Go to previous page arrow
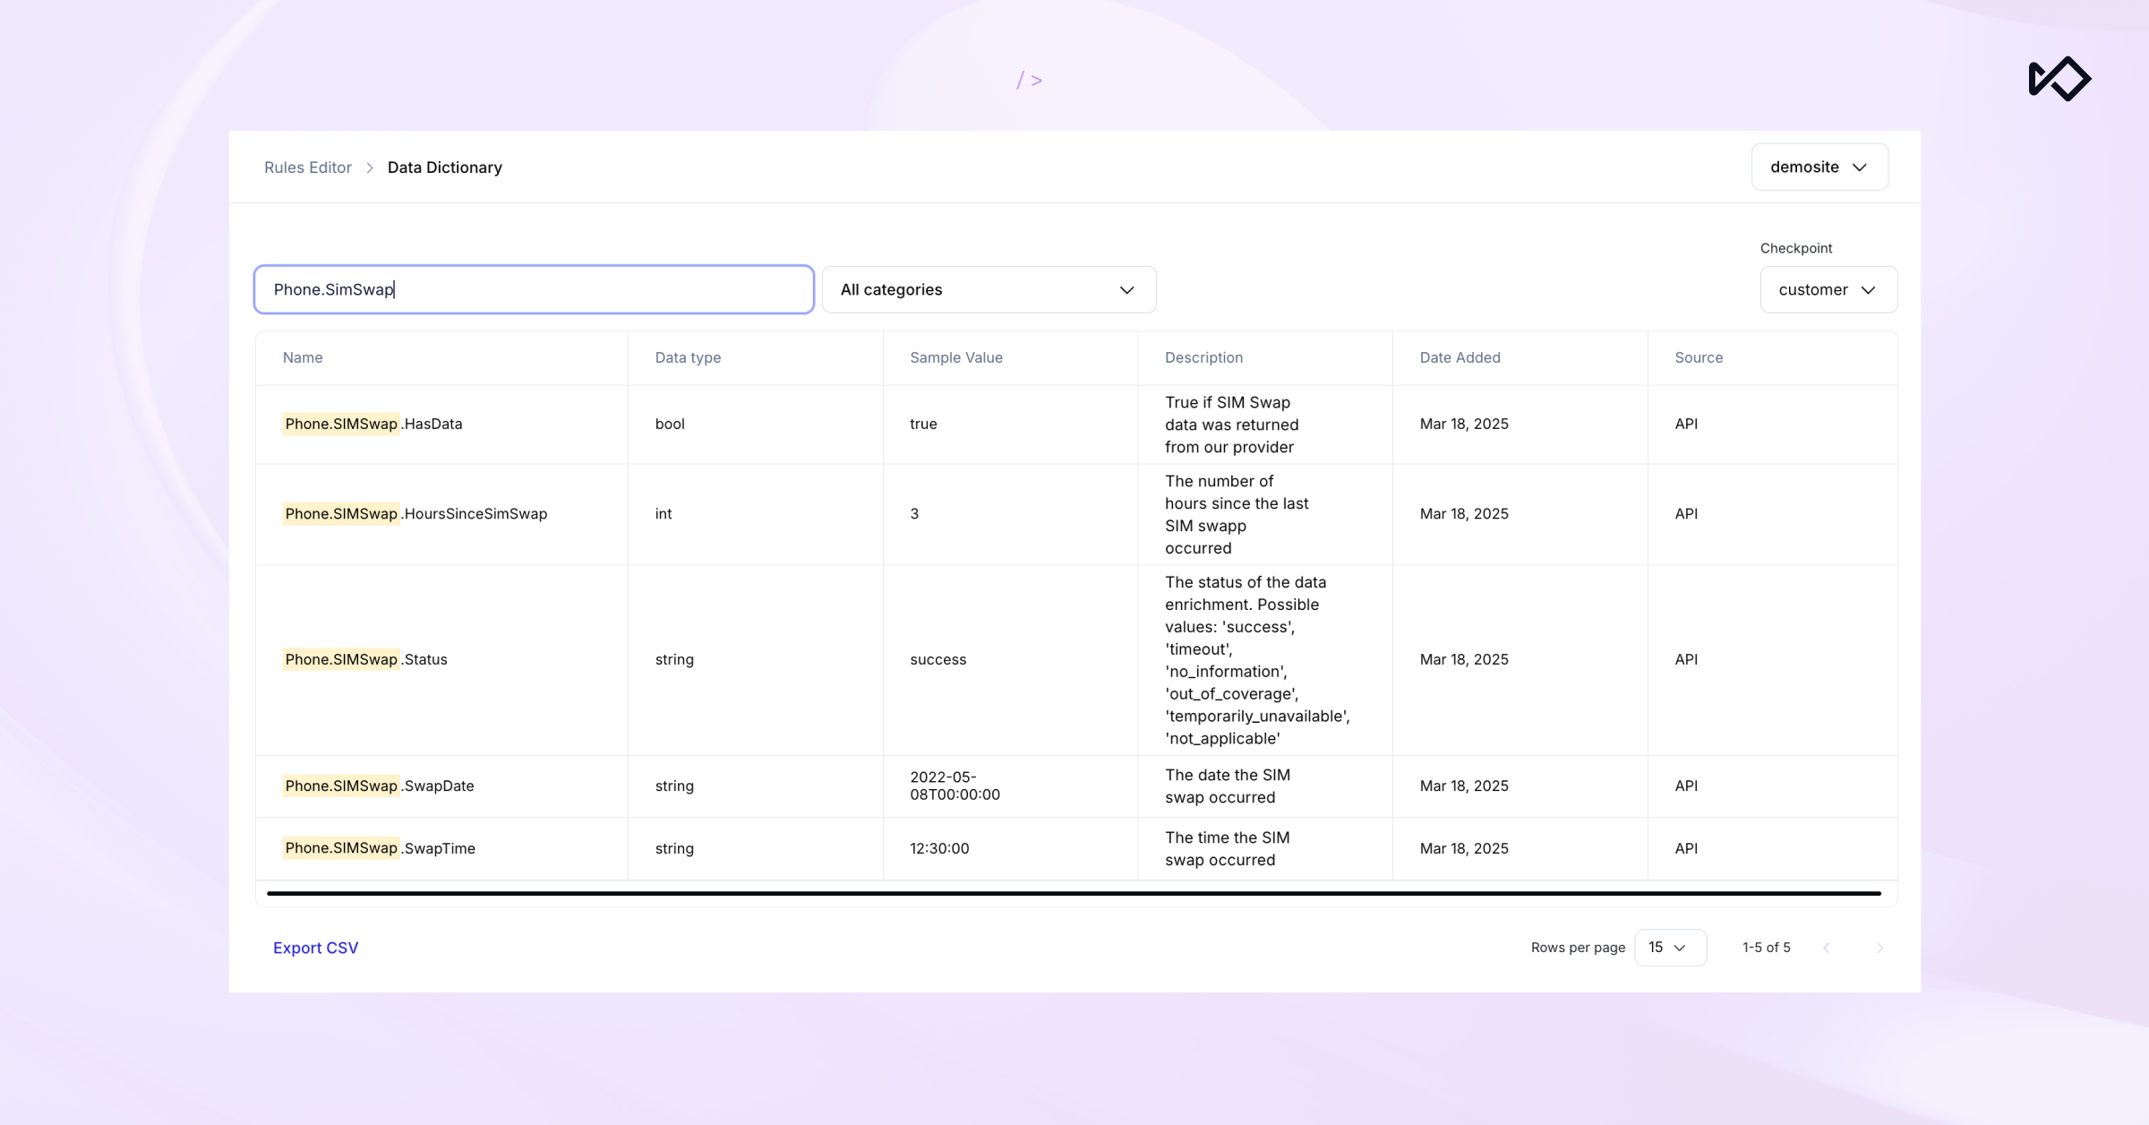The width and height of the screenshot is (2149, 1125). click(1827, 948)
